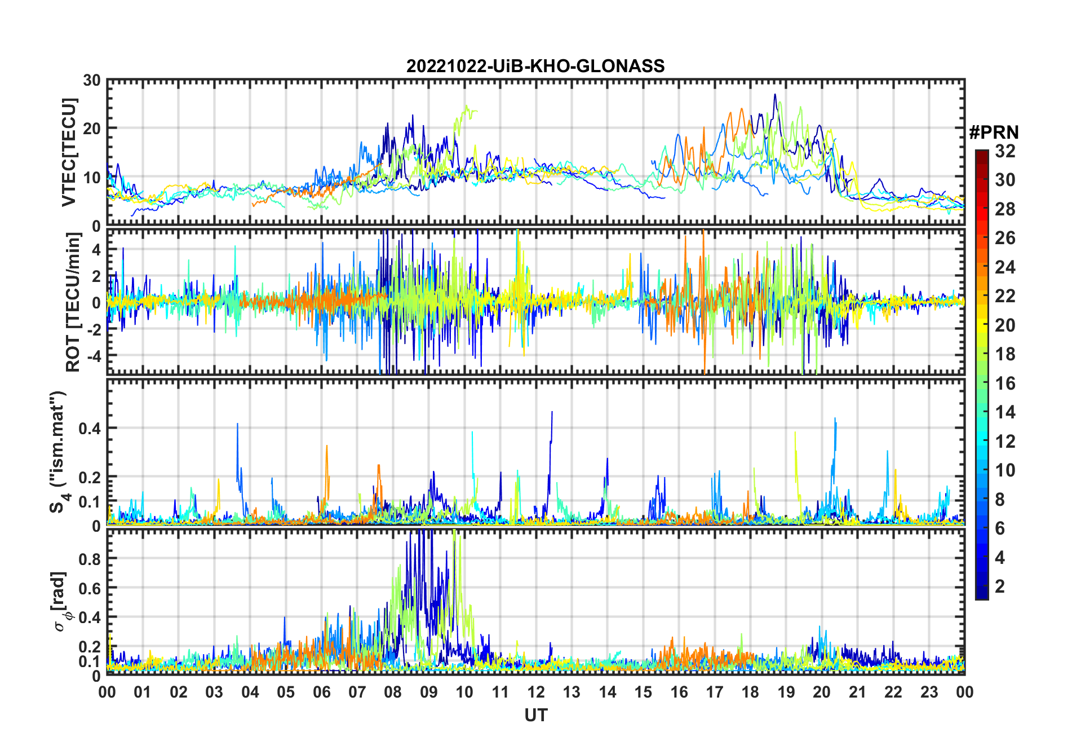1072x750 pixels.
Task: Select colorbar tick label 32
Action: coord(1005,151)
